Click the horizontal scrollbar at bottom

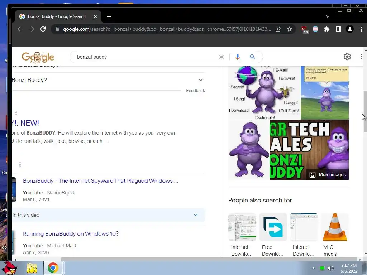[209, 259]
